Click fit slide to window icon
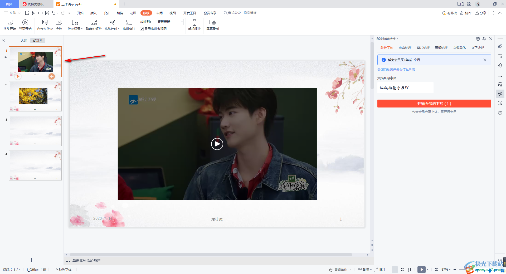The image size is (506, 274). 437,270
